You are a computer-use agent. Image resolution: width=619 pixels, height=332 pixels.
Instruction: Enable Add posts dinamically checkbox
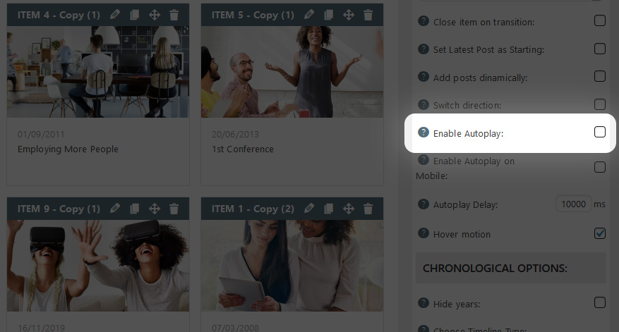pyautogui.click(x=600, y=76)
